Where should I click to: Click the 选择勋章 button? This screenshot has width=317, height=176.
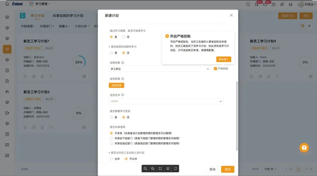(x=117, y=85)
